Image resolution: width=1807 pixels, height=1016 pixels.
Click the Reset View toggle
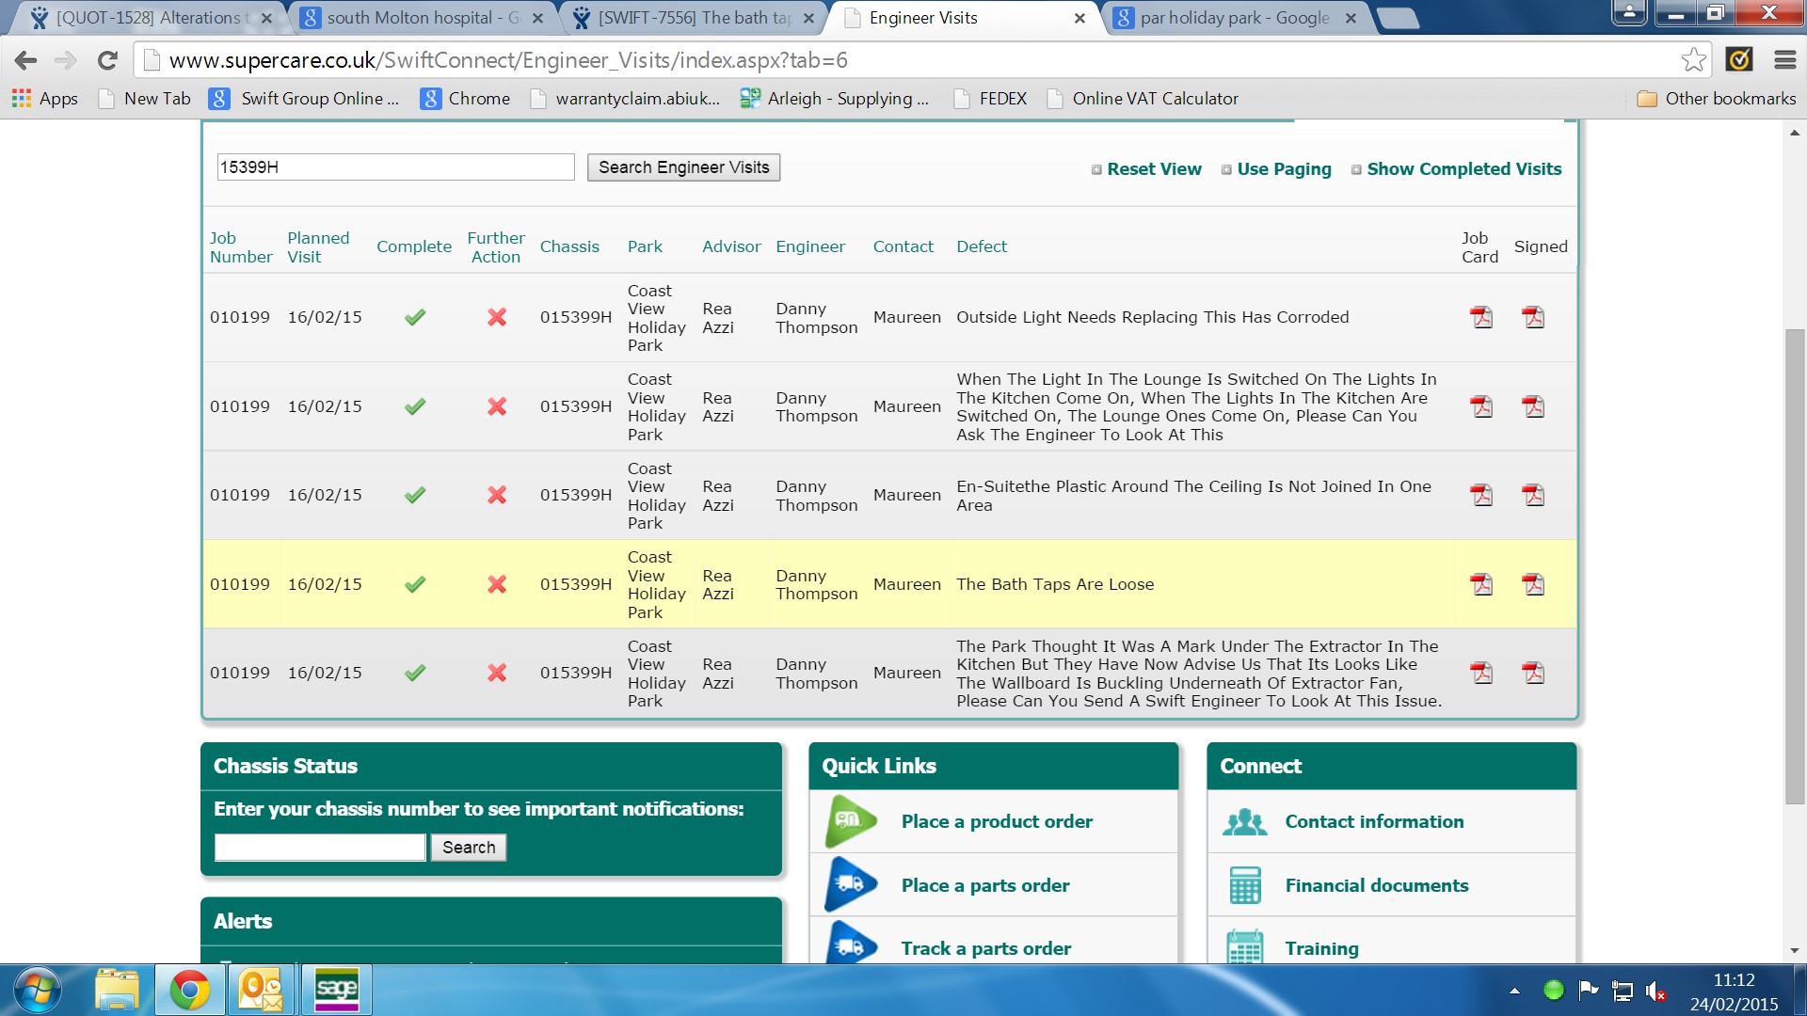pyautogui.click(x=1154, y=169)
